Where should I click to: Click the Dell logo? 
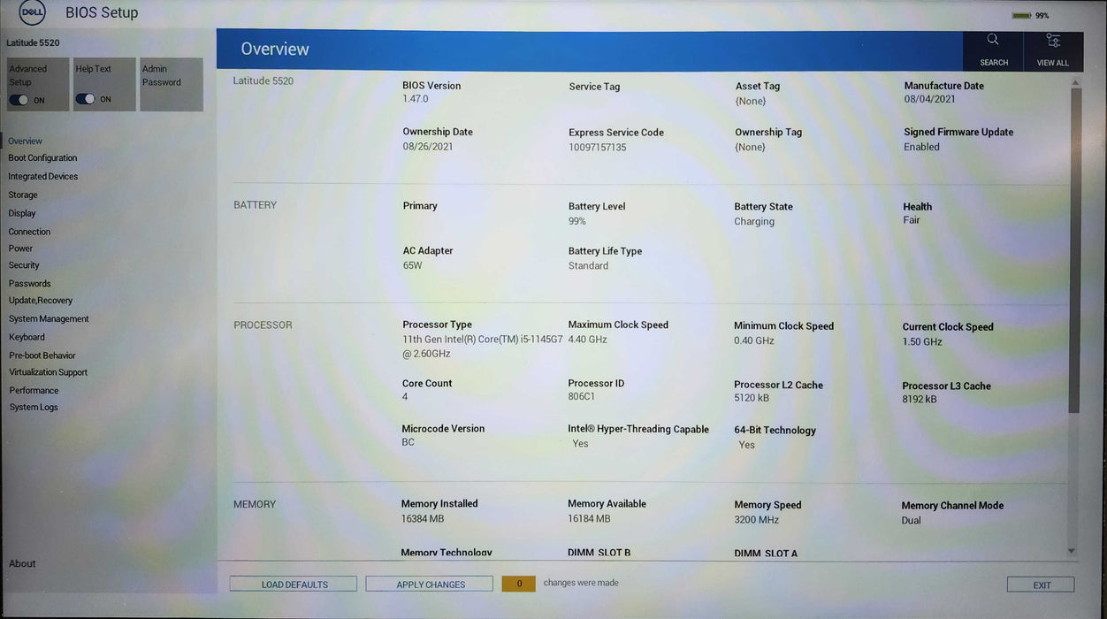click(x=32, y=12)
